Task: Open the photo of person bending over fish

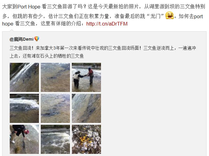Action: [24, 139]
